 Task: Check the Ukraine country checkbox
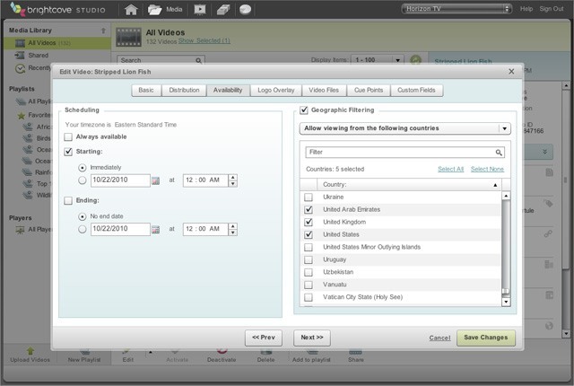tap(309, 197)
